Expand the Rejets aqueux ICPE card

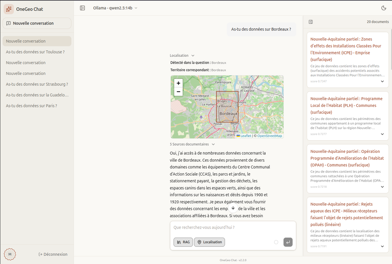(x=382, y=246)
